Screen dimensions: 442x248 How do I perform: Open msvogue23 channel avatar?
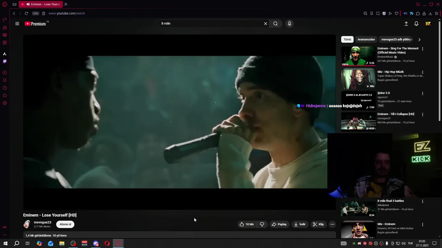coord(27,224)
